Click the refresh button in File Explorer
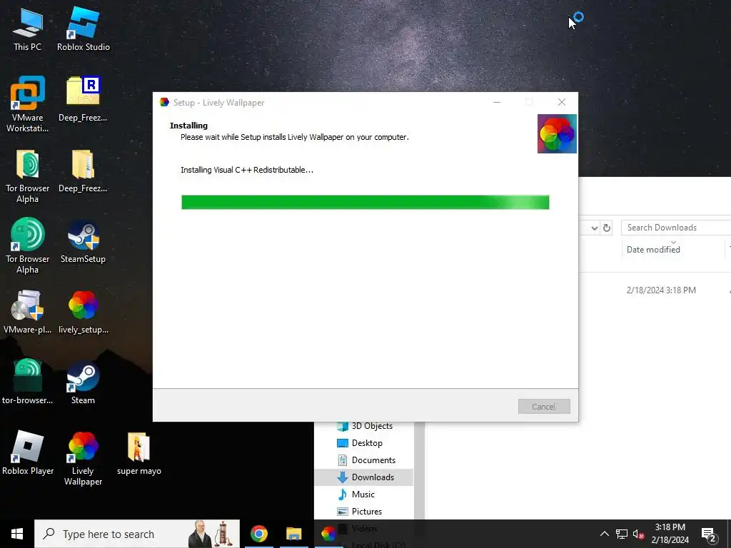 pyautogui.click(x=607, y=228)
